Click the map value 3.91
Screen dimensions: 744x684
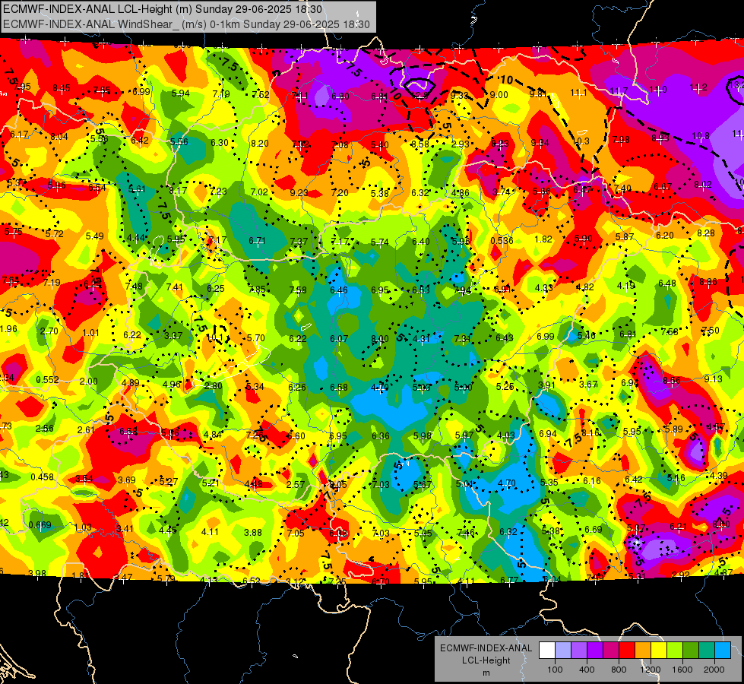point(546,385)
